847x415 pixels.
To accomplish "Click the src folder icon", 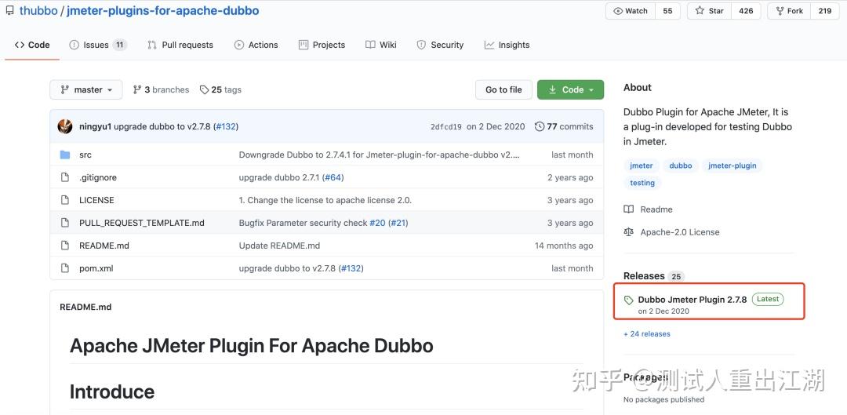I will point(65,155).
